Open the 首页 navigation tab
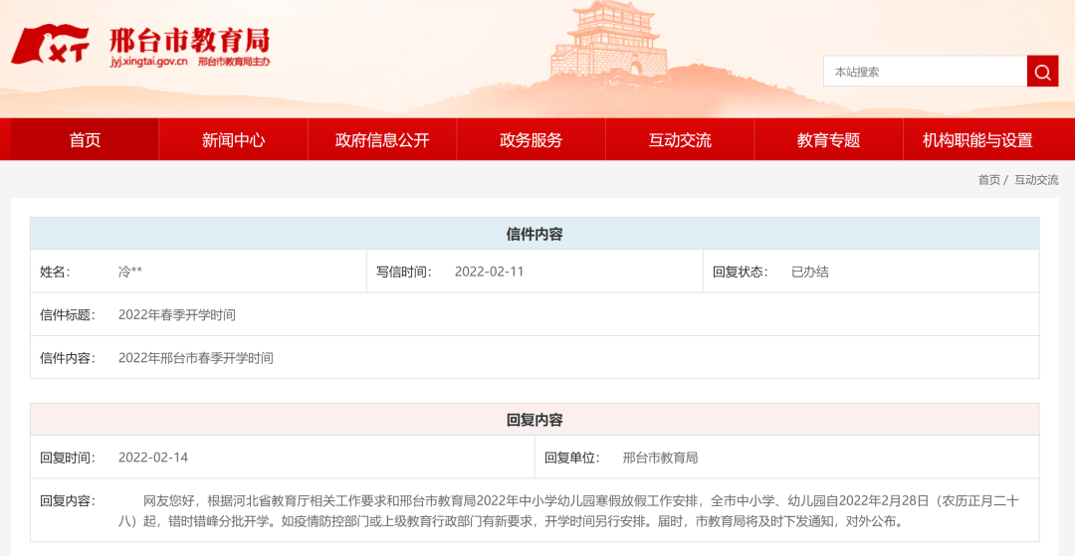The height and width of the screenshot is (556, 1075). click(x=85, y=140)
